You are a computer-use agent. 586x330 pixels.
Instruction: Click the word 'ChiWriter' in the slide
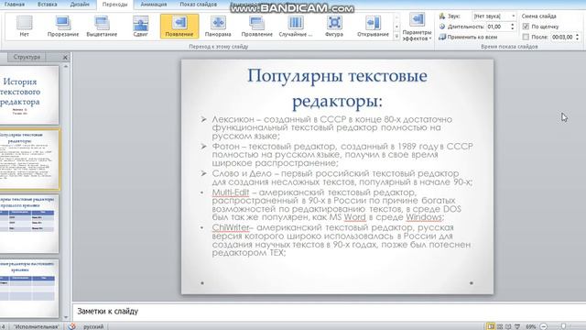click(230, 227)
